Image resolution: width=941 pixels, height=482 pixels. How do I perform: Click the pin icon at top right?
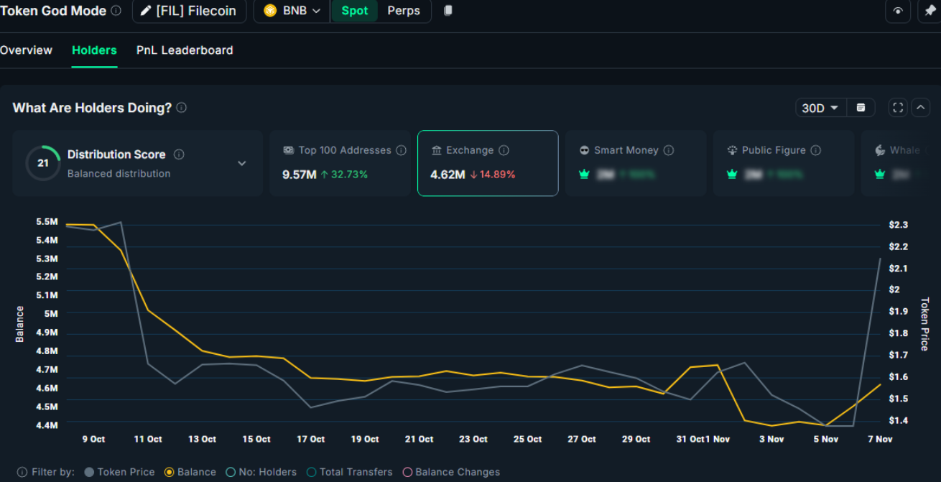coord(930,11)
